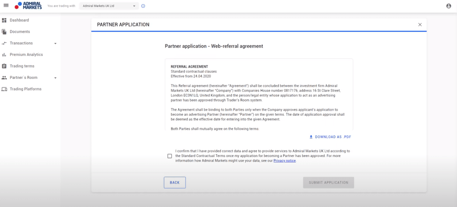Viewport: 457px width, 207px height.
Task: Click the Admiral Markets logo
Action: 28,6
